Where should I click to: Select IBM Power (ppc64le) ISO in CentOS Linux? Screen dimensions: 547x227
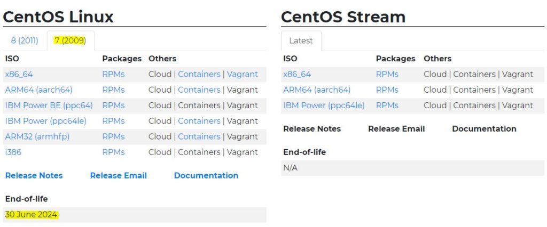click(x=45, y=121)
